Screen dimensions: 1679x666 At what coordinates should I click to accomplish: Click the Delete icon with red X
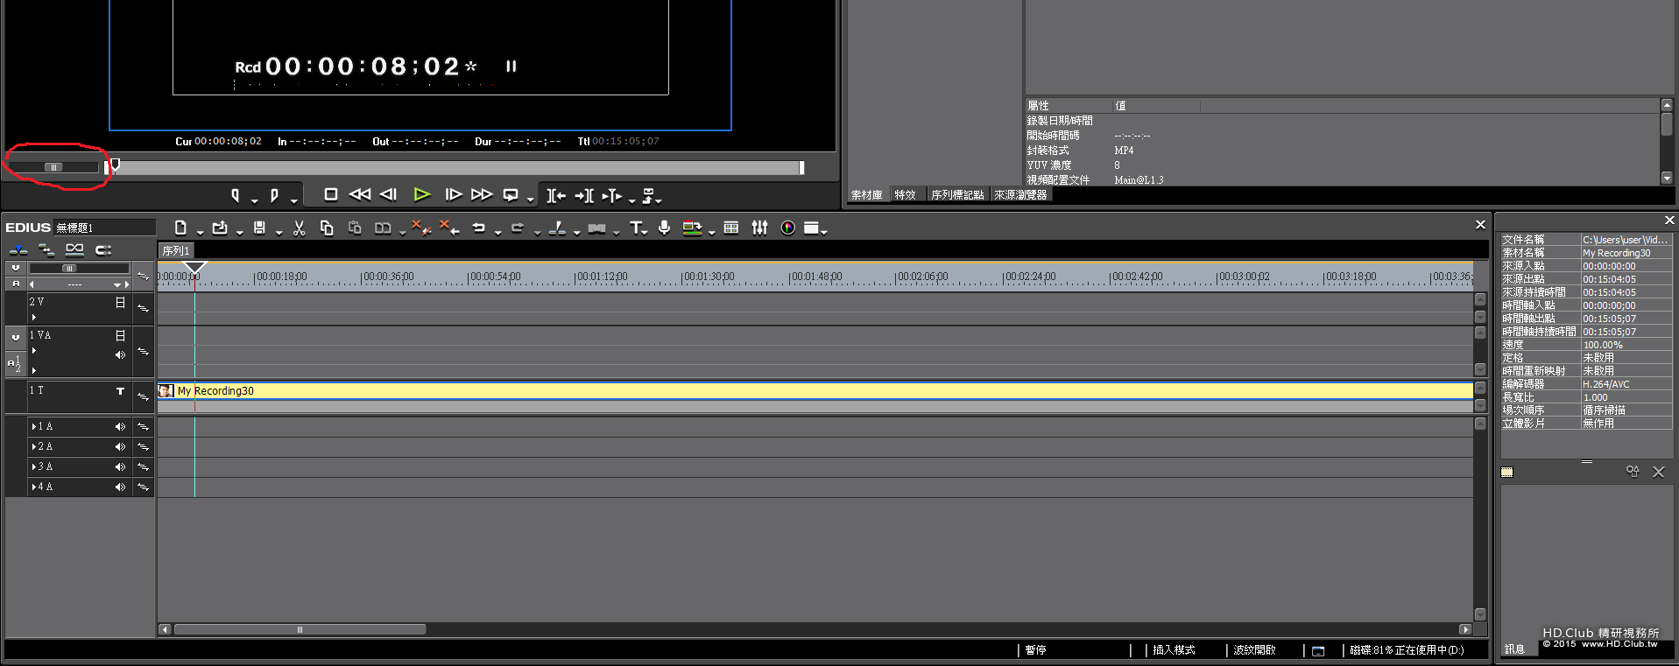pos(421,228)
